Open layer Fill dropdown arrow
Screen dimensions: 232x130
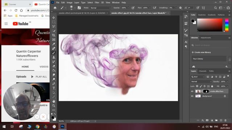[x=227, y=86]
